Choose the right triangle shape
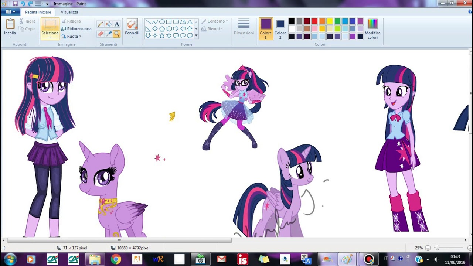 pyautogui.click(x=148, y=29)
